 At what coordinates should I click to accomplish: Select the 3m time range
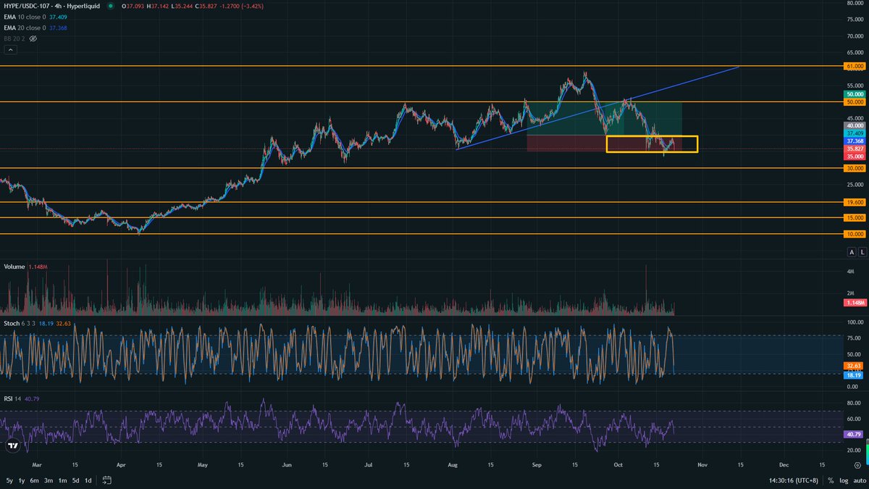click(49, 480)
